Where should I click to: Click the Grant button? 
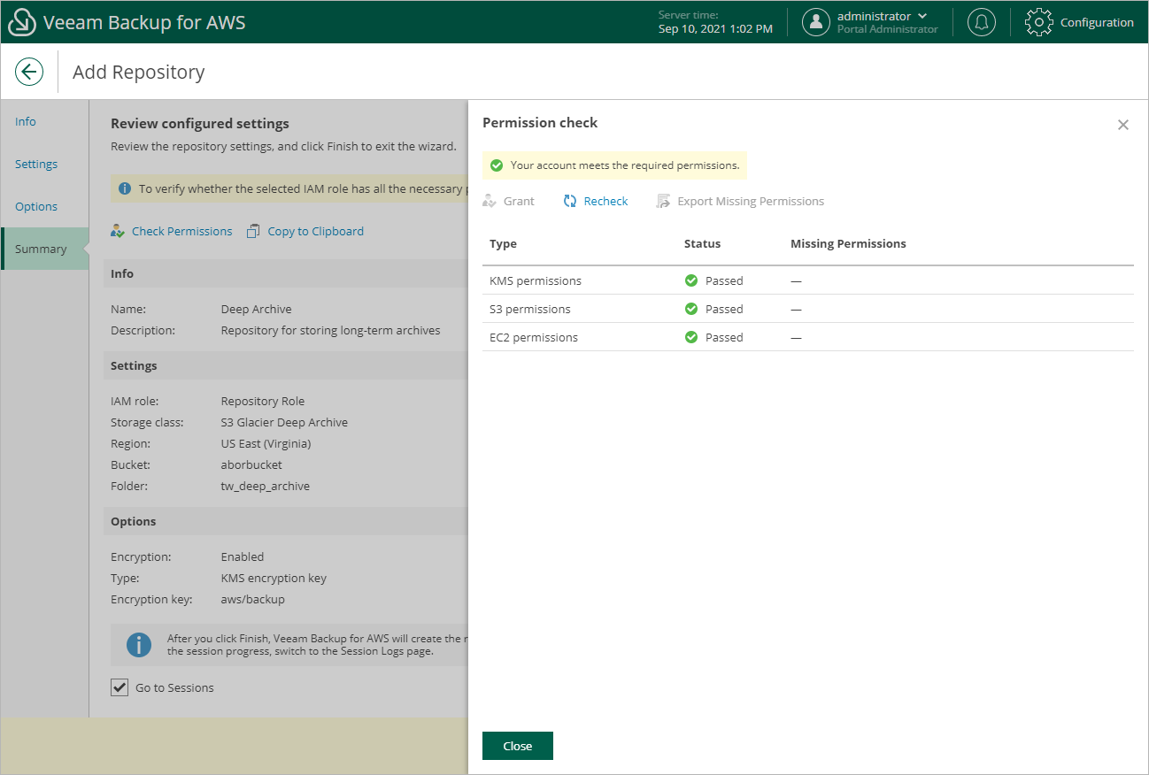tap(518, 202)
